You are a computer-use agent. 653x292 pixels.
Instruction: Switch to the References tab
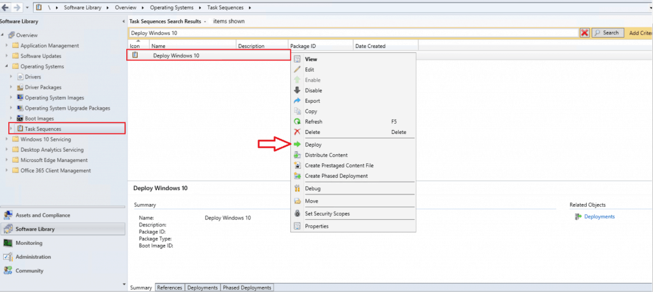point(170,288)
